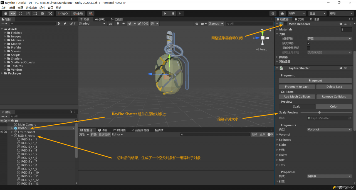The width and height of the screenshot is (356, 190).
Task: Open the Shaded draw mode dropdown
Action: [x=92, y=24]
